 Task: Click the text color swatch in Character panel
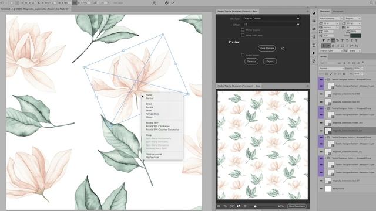tap(355, 35)
